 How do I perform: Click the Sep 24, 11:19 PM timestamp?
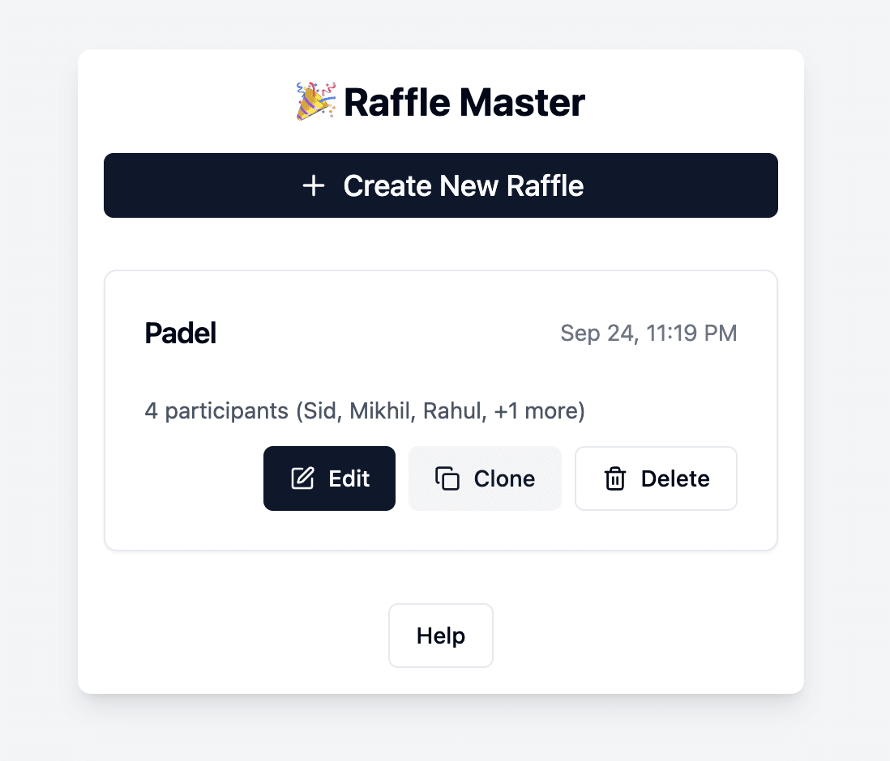648,334
